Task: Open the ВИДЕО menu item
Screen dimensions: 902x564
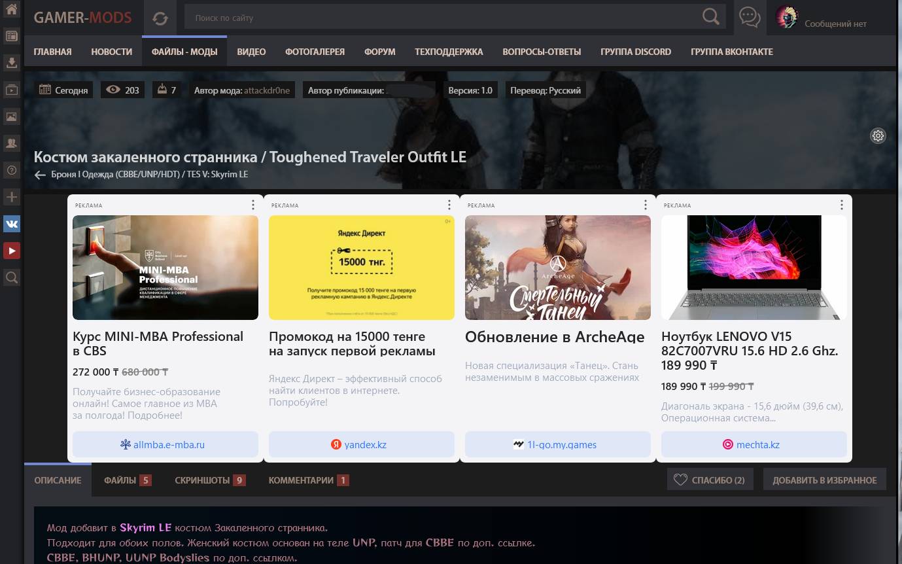Action: click(251, 52)
